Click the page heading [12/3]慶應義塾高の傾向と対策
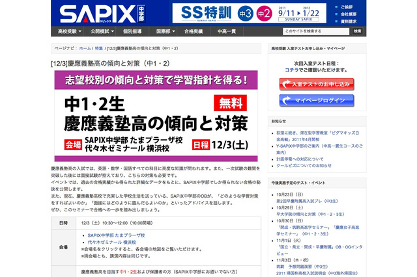 tap(110, 64)
